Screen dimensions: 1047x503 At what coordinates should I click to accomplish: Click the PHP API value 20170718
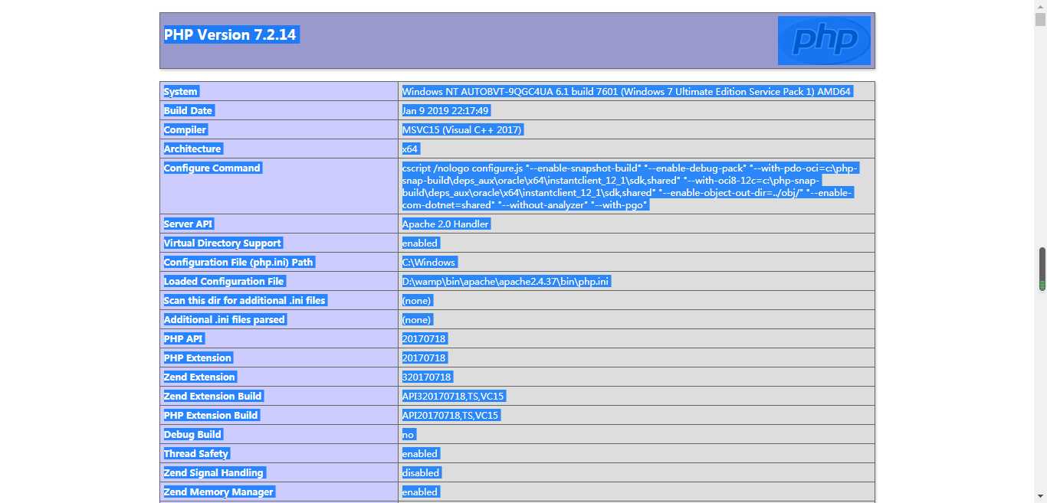[x=424, y=338]
